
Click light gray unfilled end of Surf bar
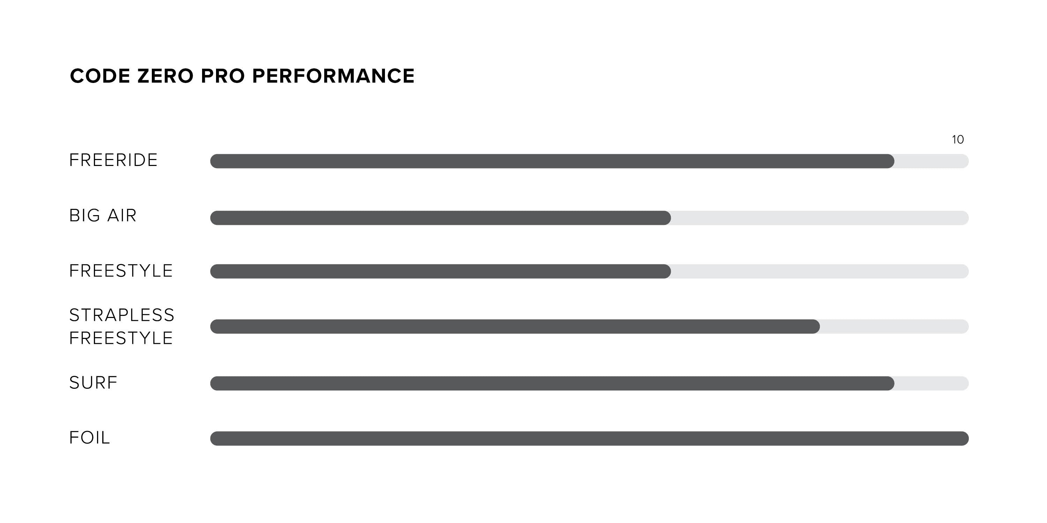coord(931,383)
